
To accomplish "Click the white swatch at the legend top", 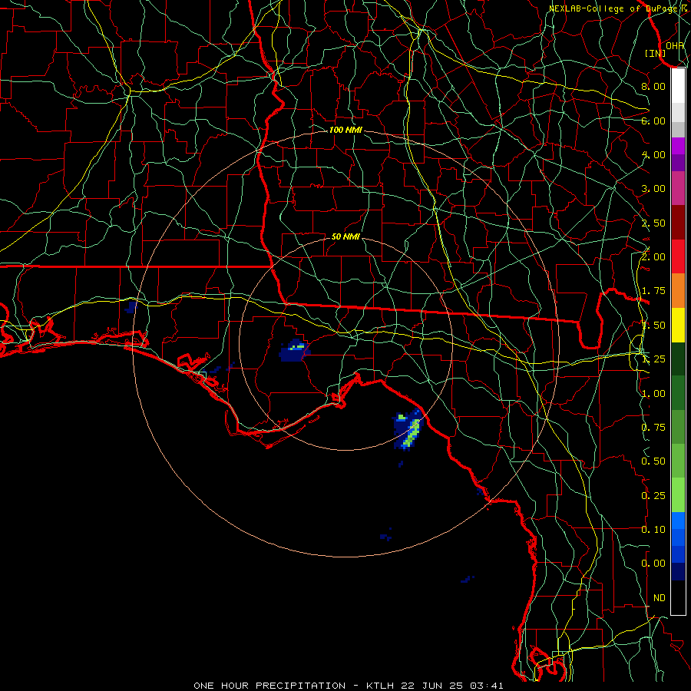I will point(678,86).
